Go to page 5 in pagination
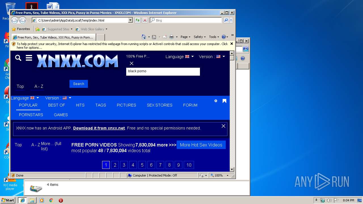Image resolution: width=363 pixels, height=204 pixels. point(142,165)
